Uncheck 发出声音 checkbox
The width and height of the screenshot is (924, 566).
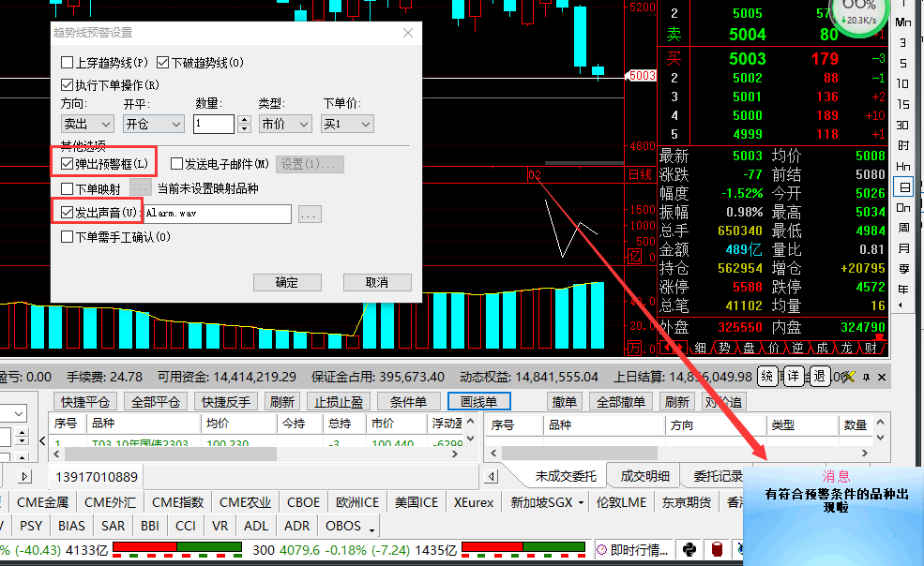(x=68, y=213)
